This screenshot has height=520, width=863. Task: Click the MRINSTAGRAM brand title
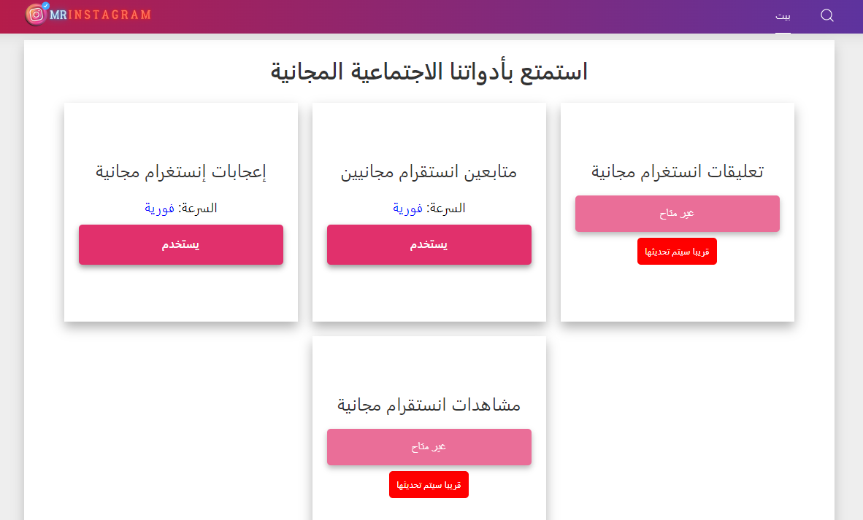(101, 13)
